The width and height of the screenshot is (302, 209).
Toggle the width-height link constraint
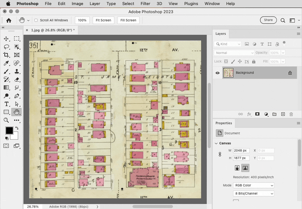tap(220, 154)
